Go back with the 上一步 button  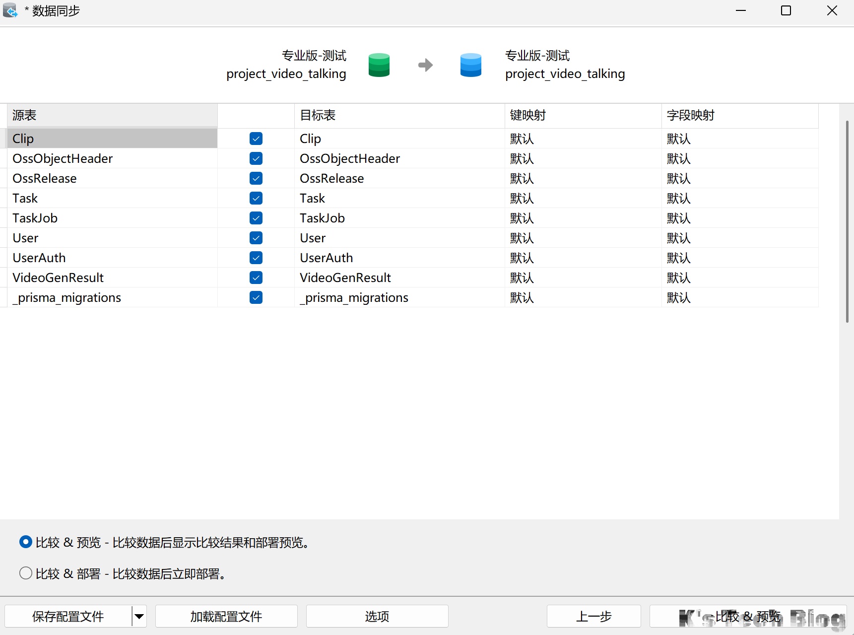[593, 616]
